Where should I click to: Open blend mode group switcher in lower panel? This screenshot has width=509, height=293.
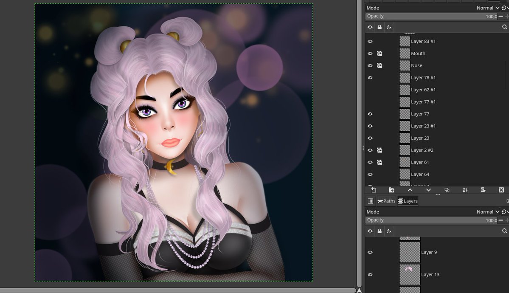point(504,212)
